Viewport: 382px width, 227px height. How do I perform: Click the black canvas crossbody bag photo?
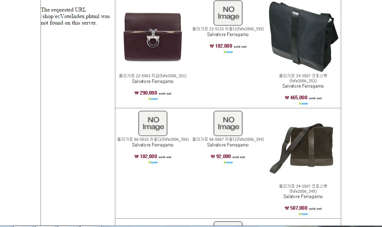[x=303, y=36]
